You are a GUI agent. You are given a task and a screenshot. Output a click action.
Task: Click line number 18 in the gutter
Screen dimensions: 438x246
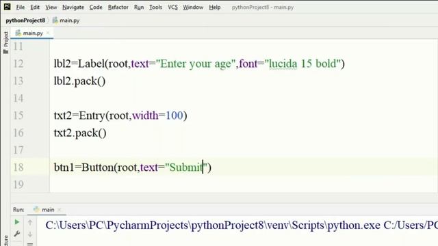tap(18, 167)
